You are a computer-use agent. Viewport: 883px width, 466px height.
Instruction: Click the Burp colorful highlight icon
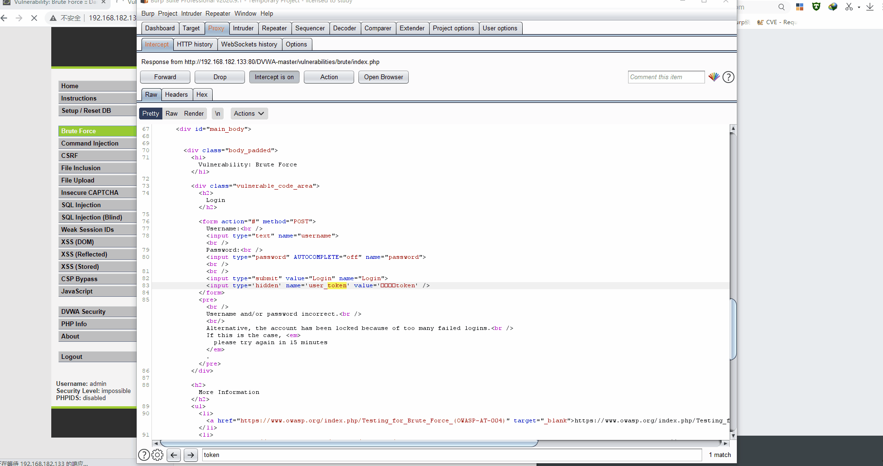(x=714, y=77)
